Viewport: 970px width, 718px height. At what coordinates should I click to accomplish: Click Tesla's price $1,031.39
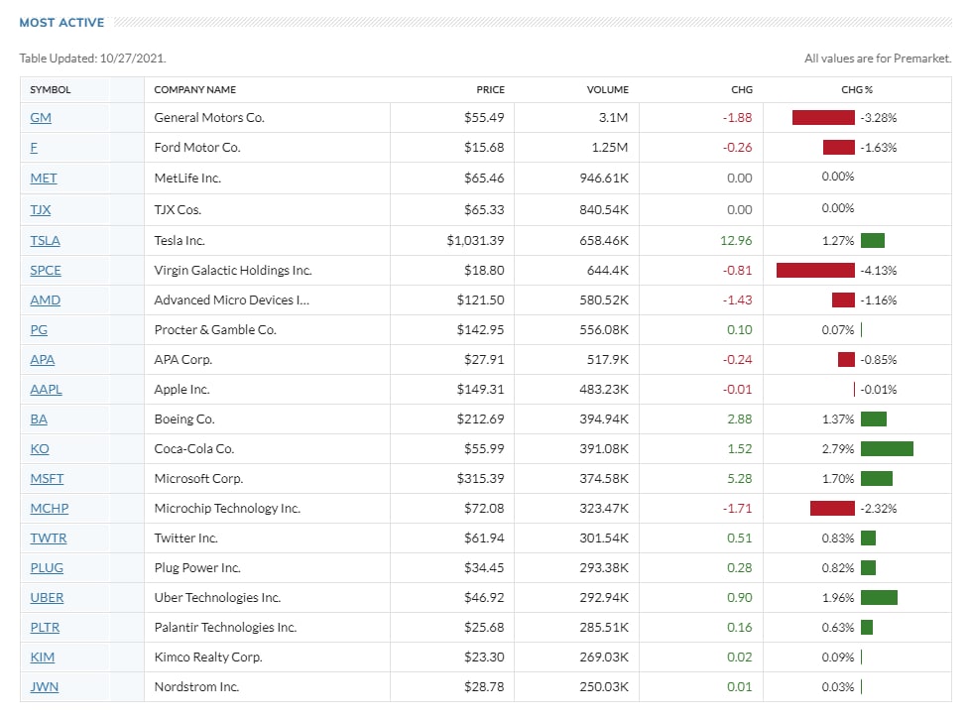coord(476,241)
